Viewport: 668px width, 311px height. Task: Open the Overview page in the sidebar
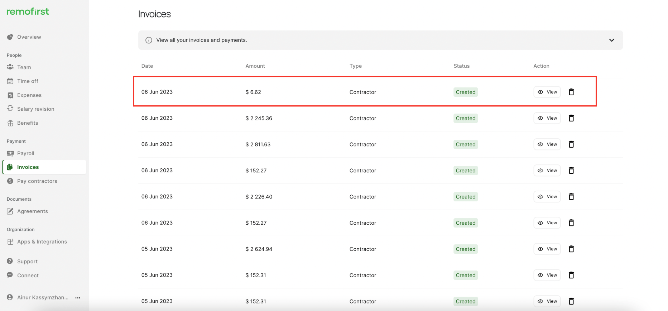[x=29, y=37]
